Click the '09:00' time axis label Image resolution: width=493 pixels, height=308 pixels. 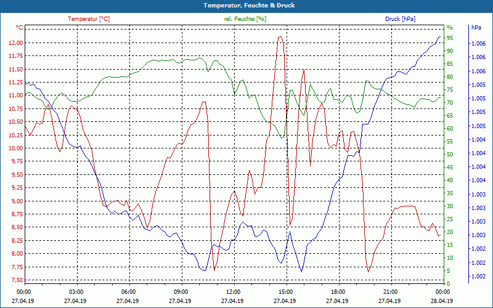[x=180, y=291]
